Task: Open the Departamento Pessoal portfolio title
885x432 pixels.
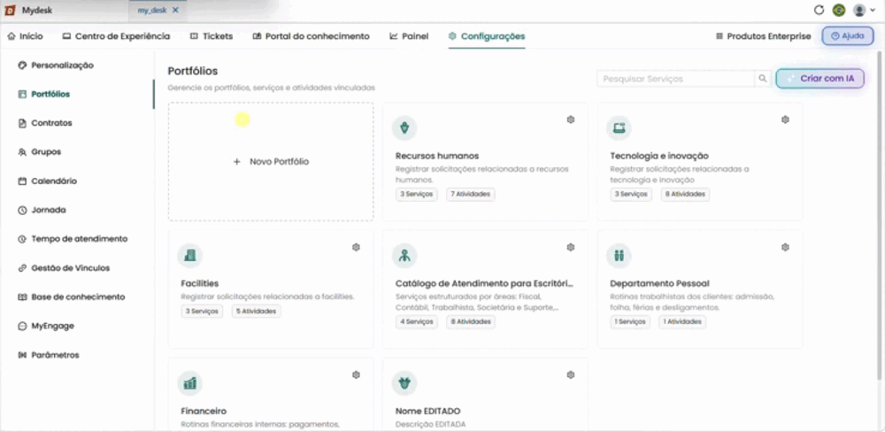Action: [x=660, y=283]
